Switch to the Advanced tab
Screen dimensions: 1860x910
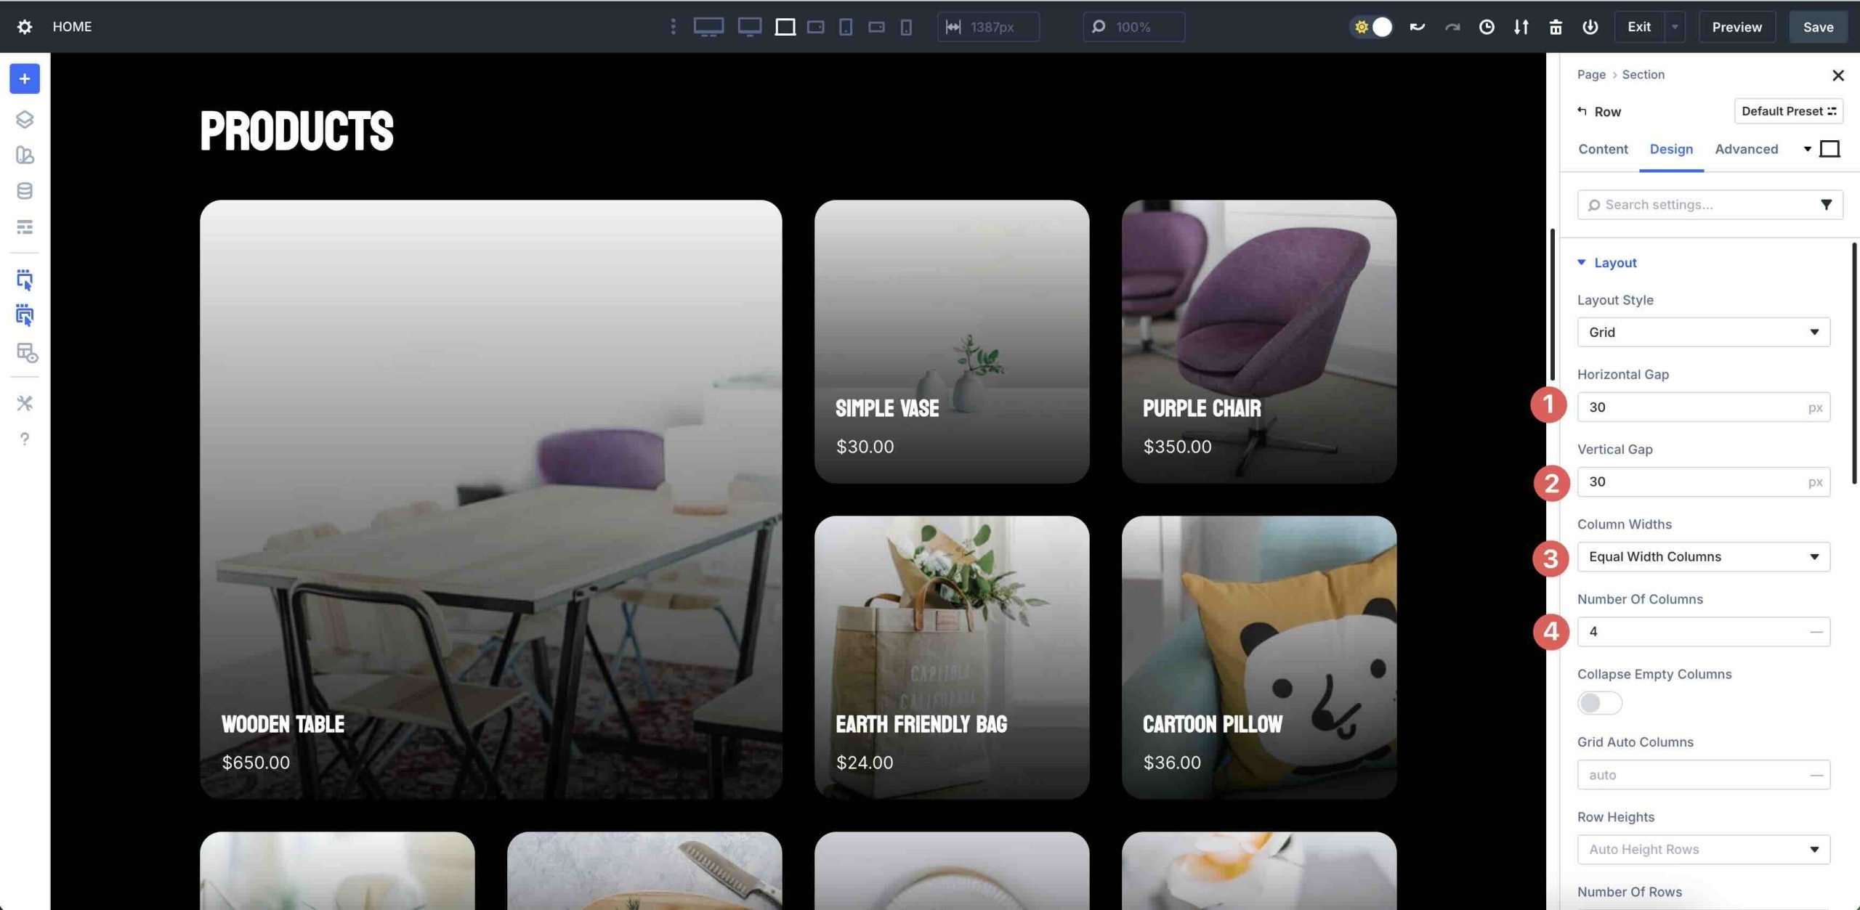click(1747, 149)
